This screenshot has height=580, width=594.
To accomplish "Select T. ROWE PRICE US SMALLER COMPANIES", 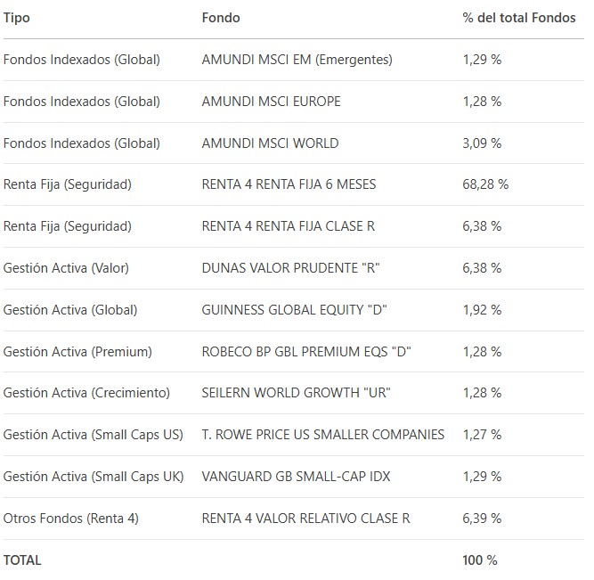I will (322, 435).
